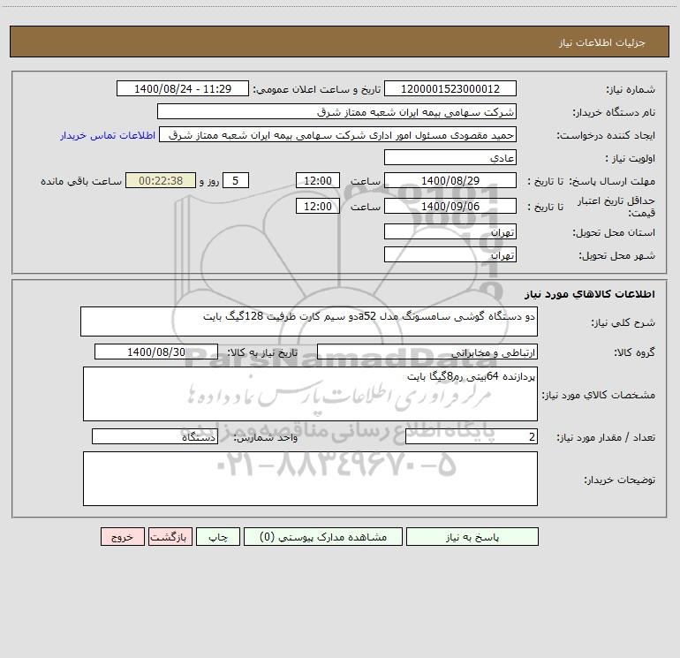The image size is (680, 658).
Task: Click delivery city field 'تهران'
Action: coord(450,254)
